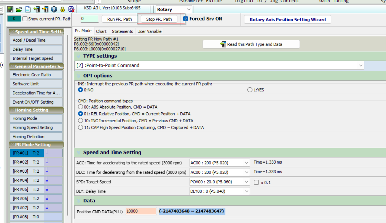Open help with the question mark icon

54,10
